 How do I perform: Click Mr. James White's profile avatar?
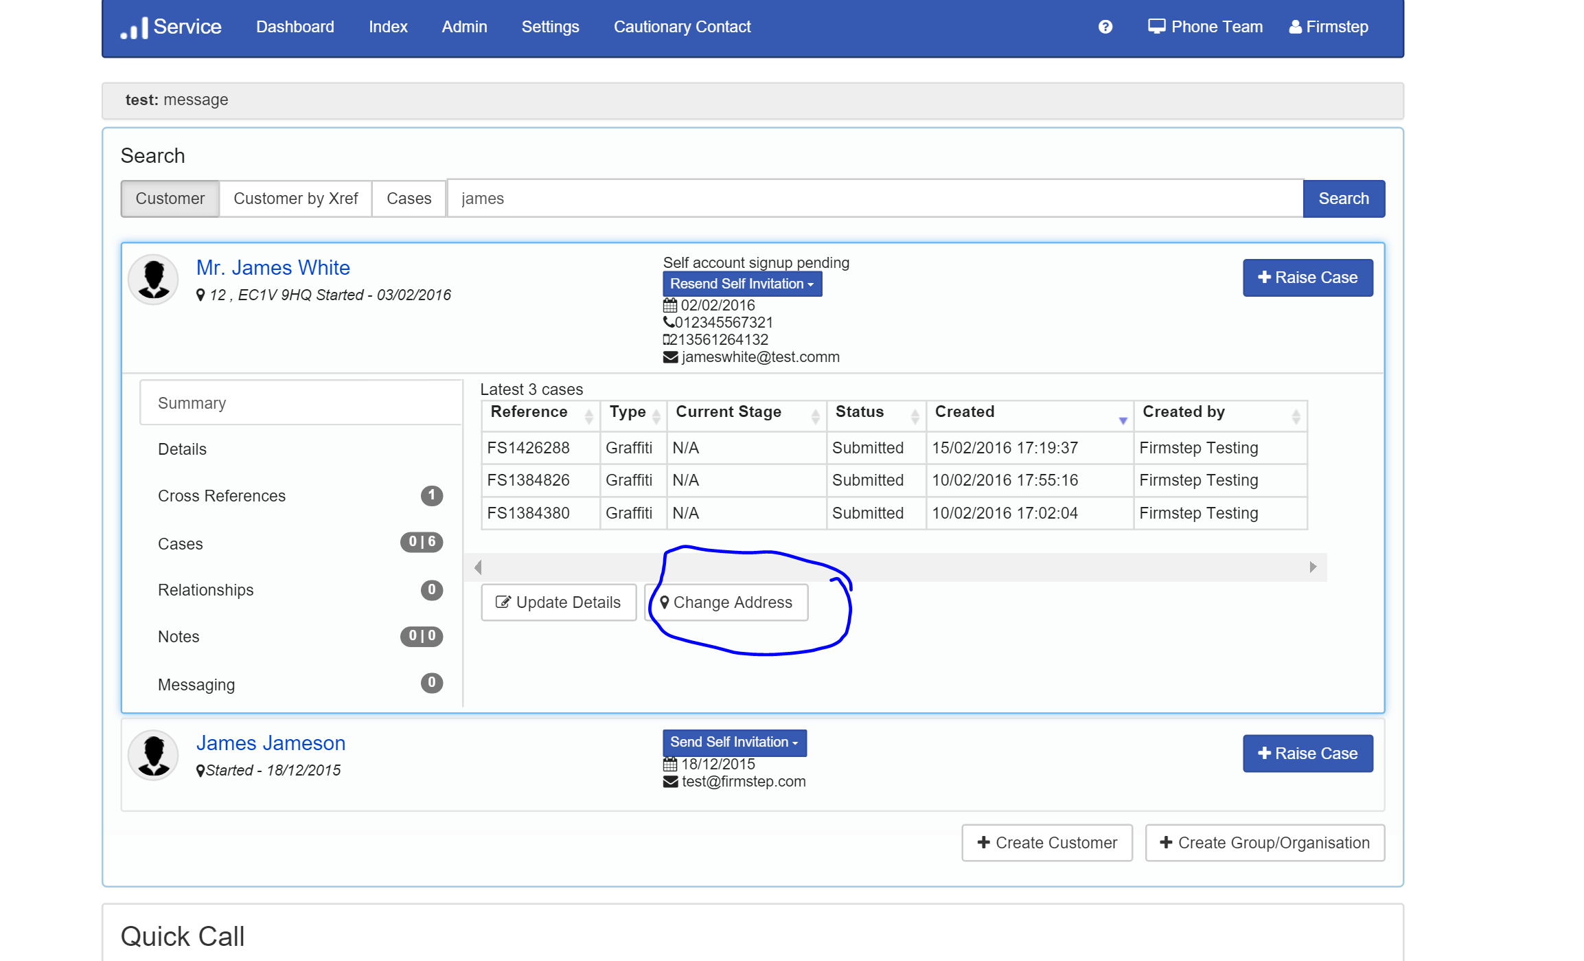tap(152, 279)
